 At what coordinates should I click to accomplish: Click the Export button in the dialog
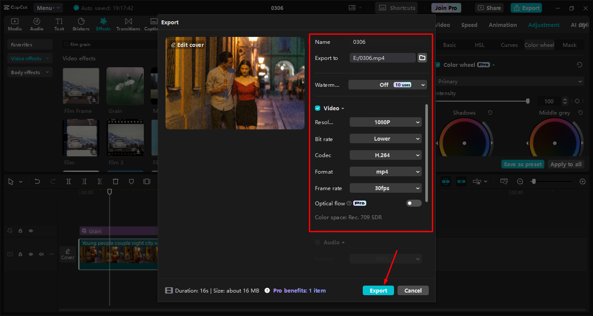[378, 290]
